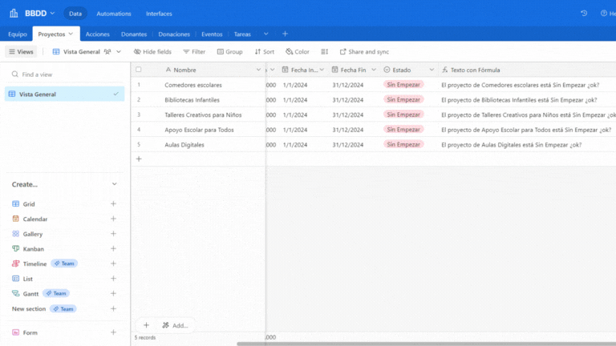Open the Nombre column menu arrow
This screenshot has height=346, width=616.
pyautogui.click(x=258, y=70)
